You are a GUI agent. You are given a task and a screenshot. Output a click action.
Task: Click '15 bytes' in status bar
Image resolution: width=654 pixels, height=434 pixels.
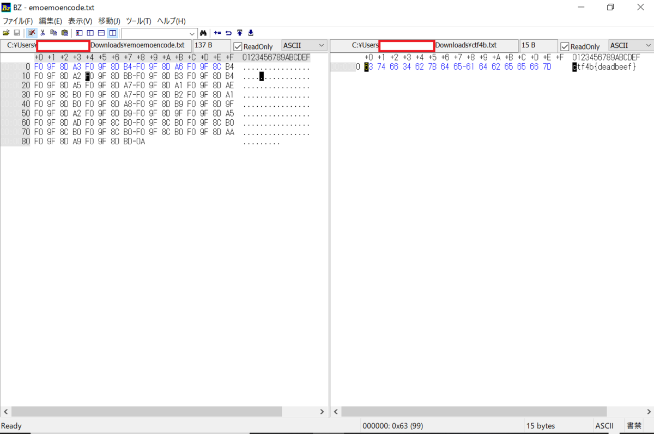tap(541, 426)
